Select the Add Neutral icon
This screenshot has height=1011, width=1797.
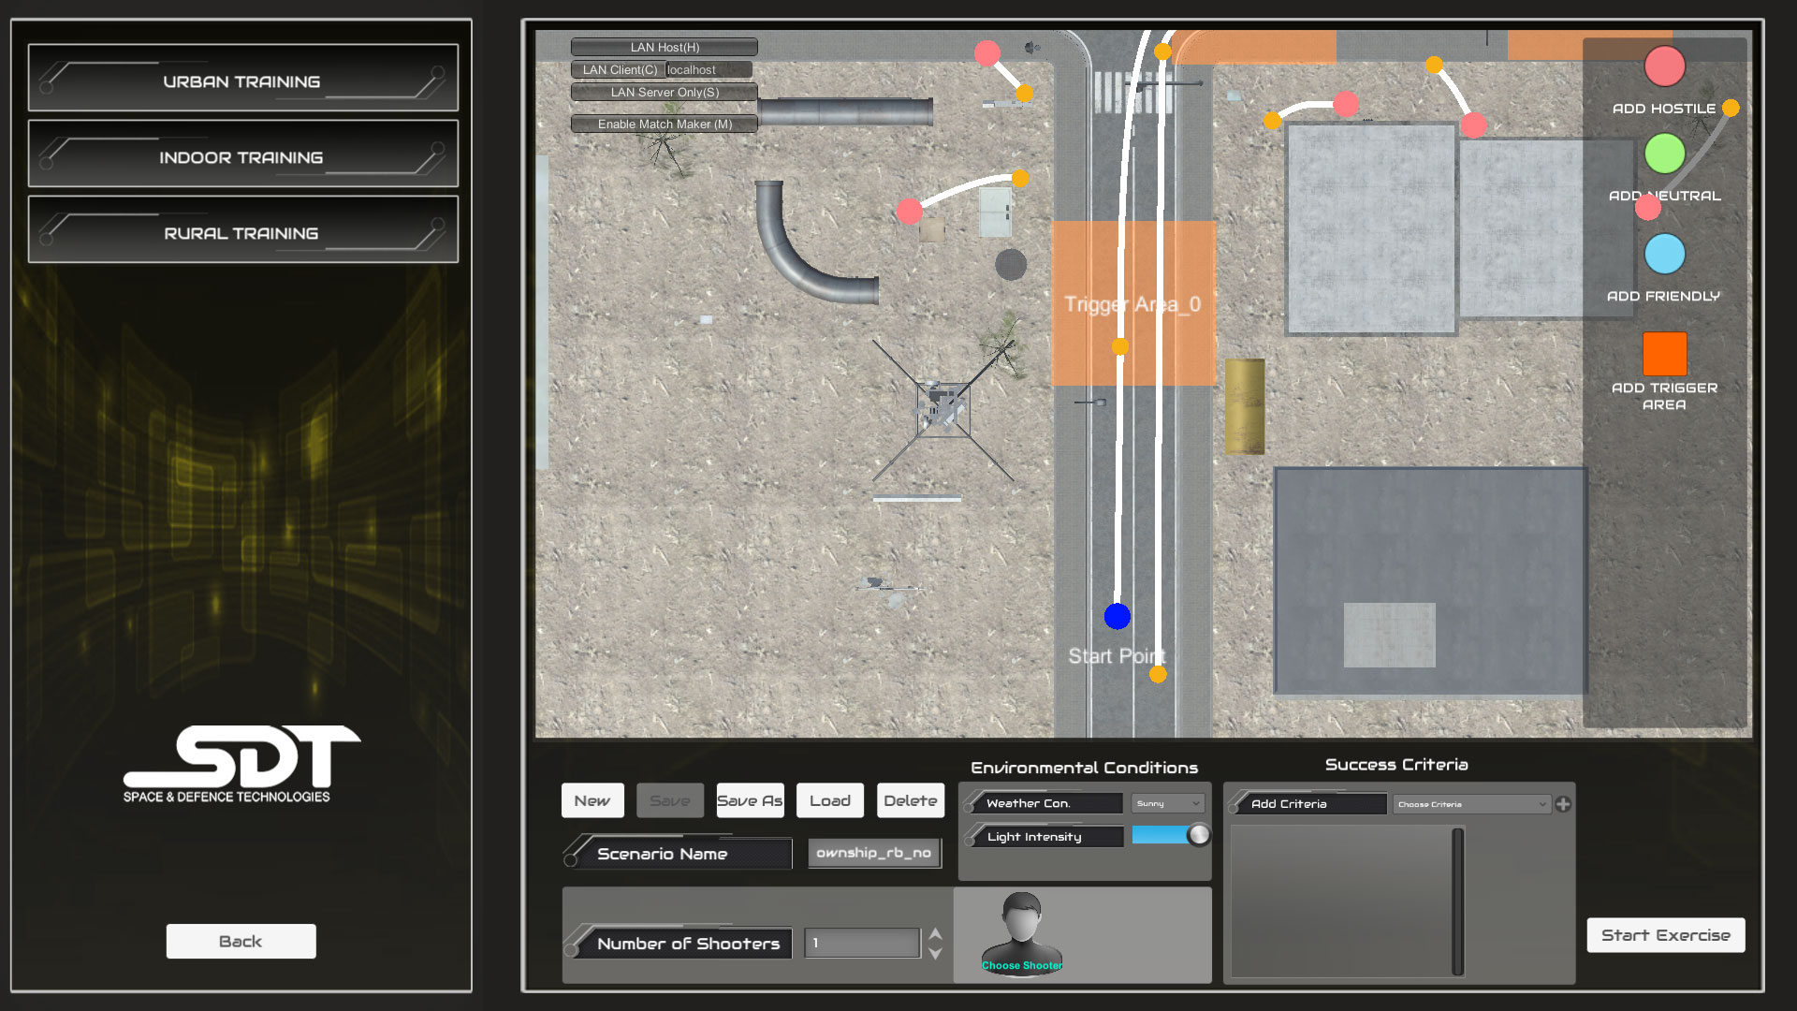tap(1665, 153)
